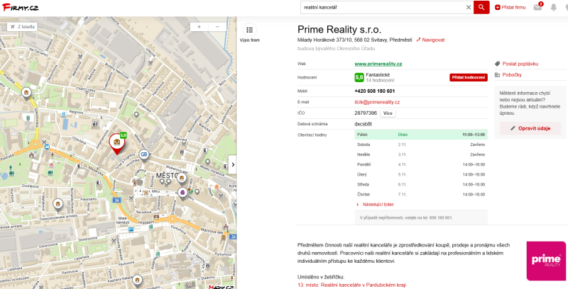Click the 'Opravit údaje' button
The image size is (568, 289).
pyautogui.click(x=530, y=128)
